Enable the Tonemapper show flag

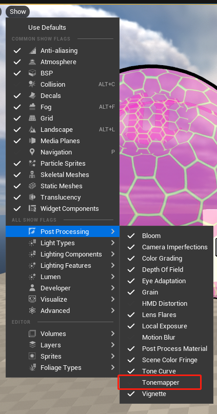coord(166,383)
